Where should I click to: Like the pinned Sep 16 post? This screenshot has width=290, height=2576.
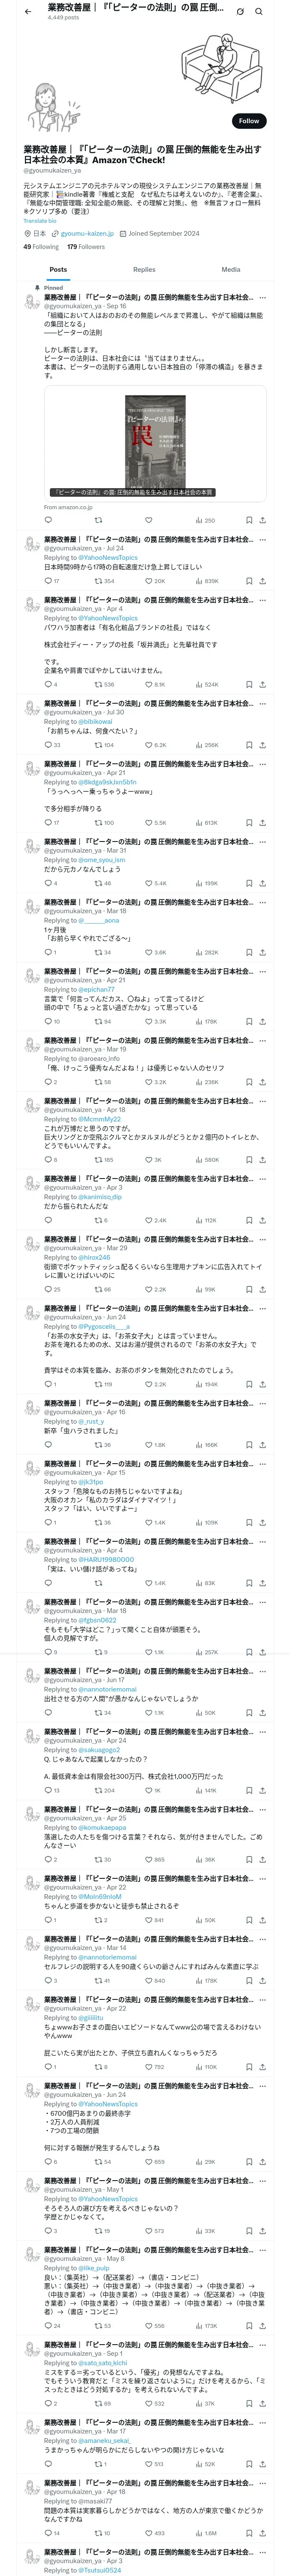[x=148, y=520]
